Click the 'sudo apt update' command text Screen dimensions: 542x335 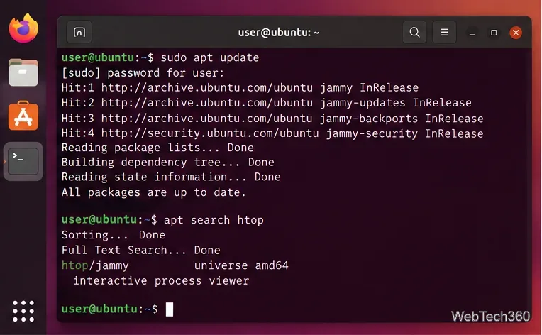tap(210, 57)
